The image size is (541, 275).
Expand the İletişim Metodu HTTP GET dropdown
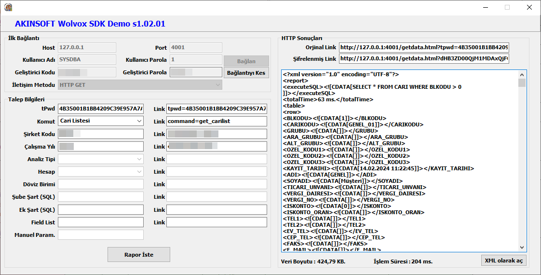[140, 85]
